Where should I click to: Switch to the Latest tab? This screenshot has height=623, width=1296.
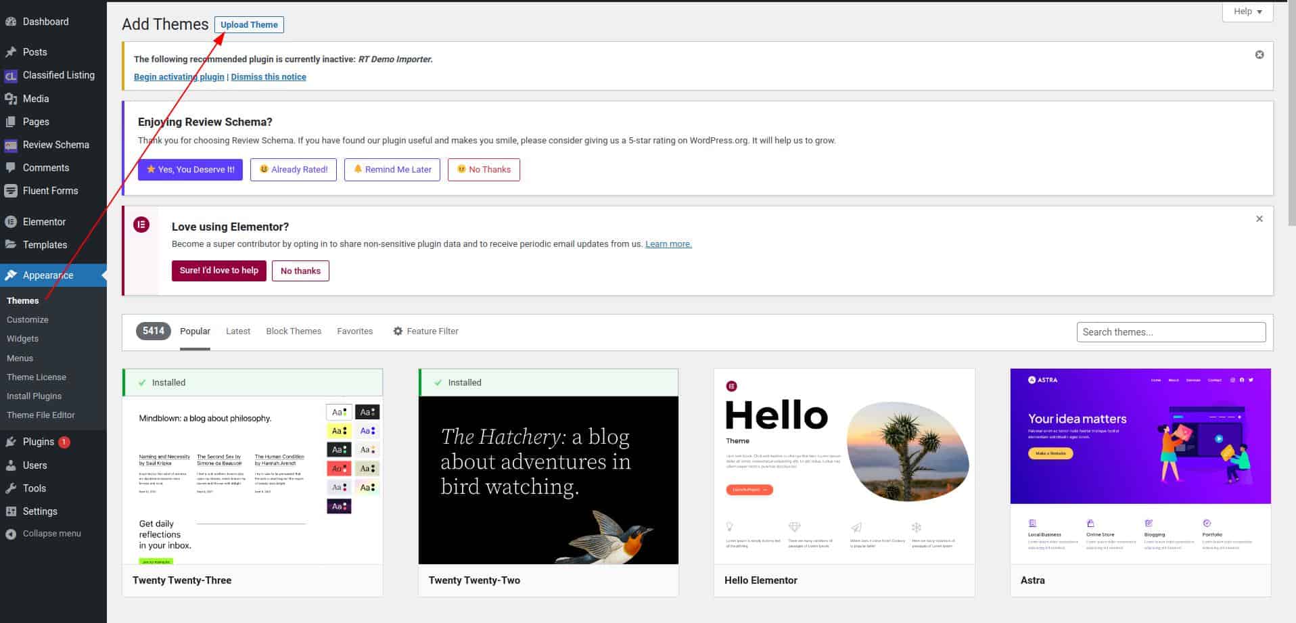click(x=238, y=331)
